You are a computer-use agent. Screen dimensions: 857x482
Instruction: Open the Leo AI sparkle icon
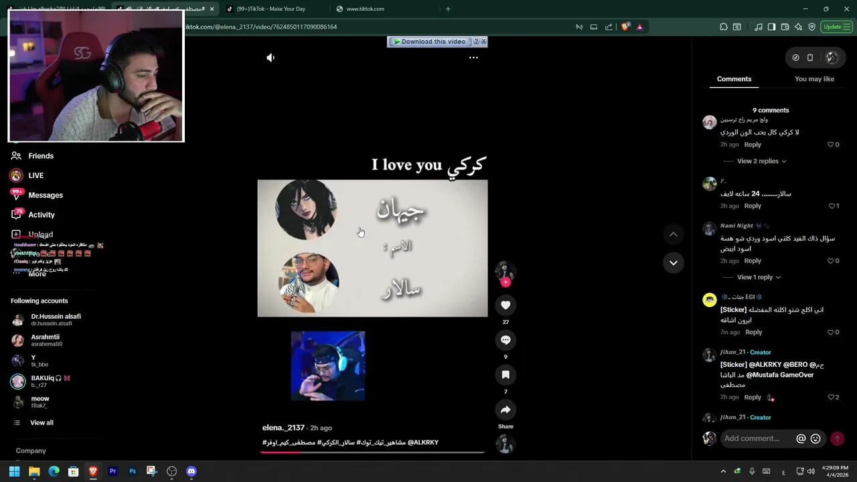[x=798, y=27]
